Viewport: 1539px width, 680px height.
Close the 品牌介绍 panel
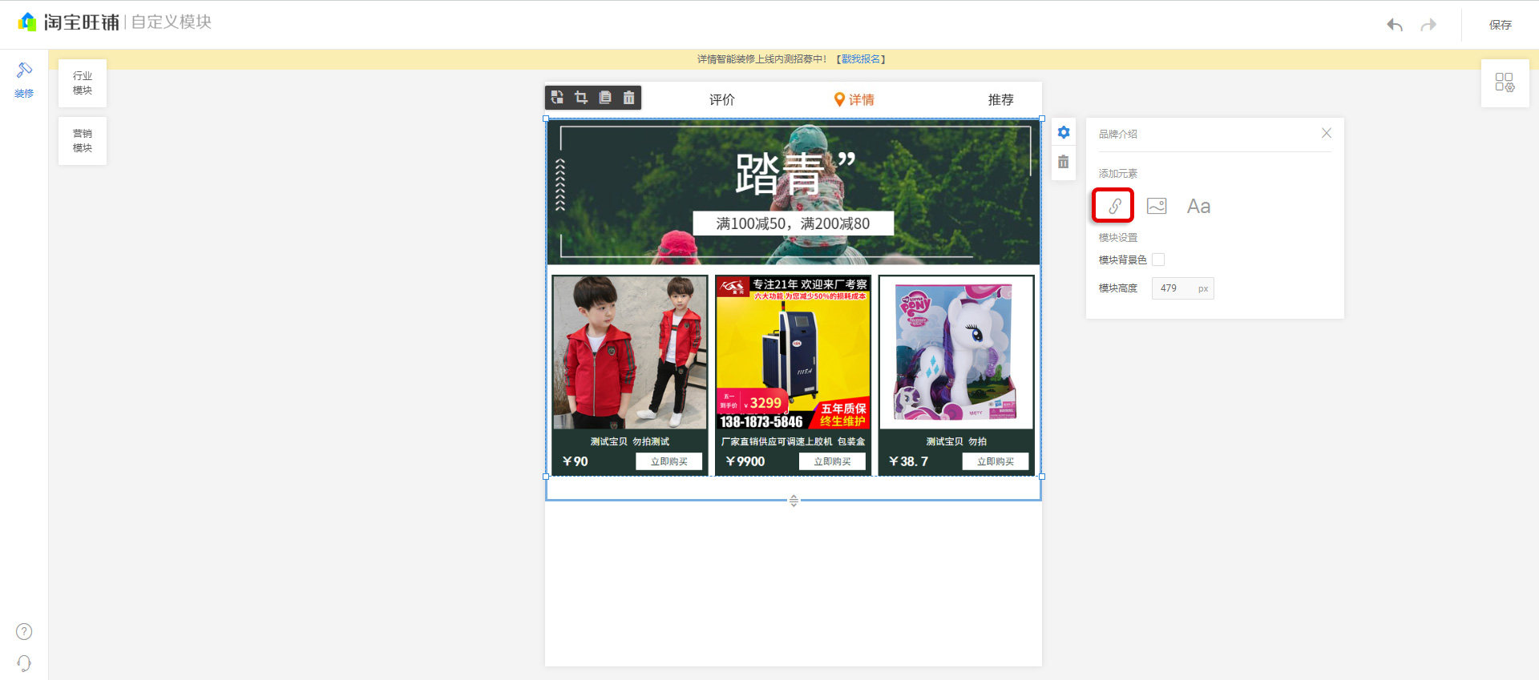coord(1327,133)
